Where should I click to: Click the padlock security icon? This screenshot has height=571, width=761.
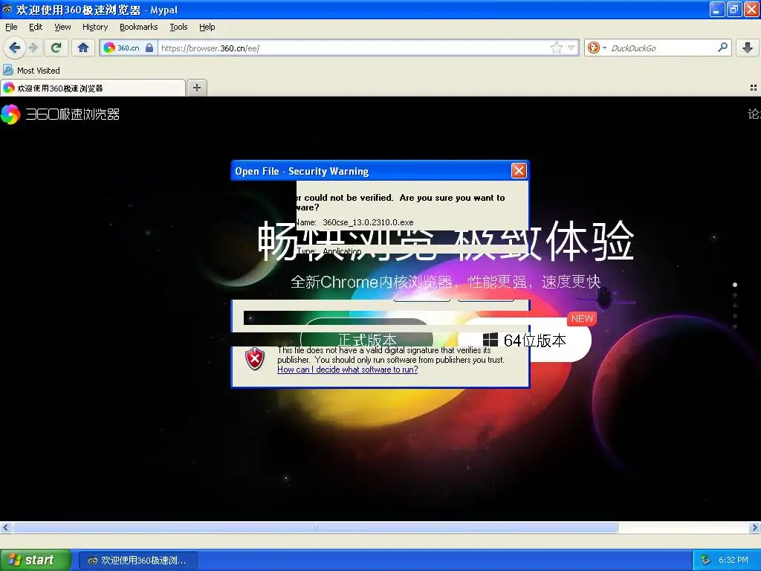click(149, 48)
